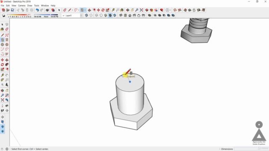The height and width of the screenshot is (151, 269).
Task: Select the Rotate tool in the top toolbar
Action: [103, 10]
